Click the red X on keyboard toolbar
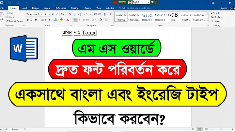Image resolution: width=235 pixels, height=132 pixels. [x=156, y=2]
